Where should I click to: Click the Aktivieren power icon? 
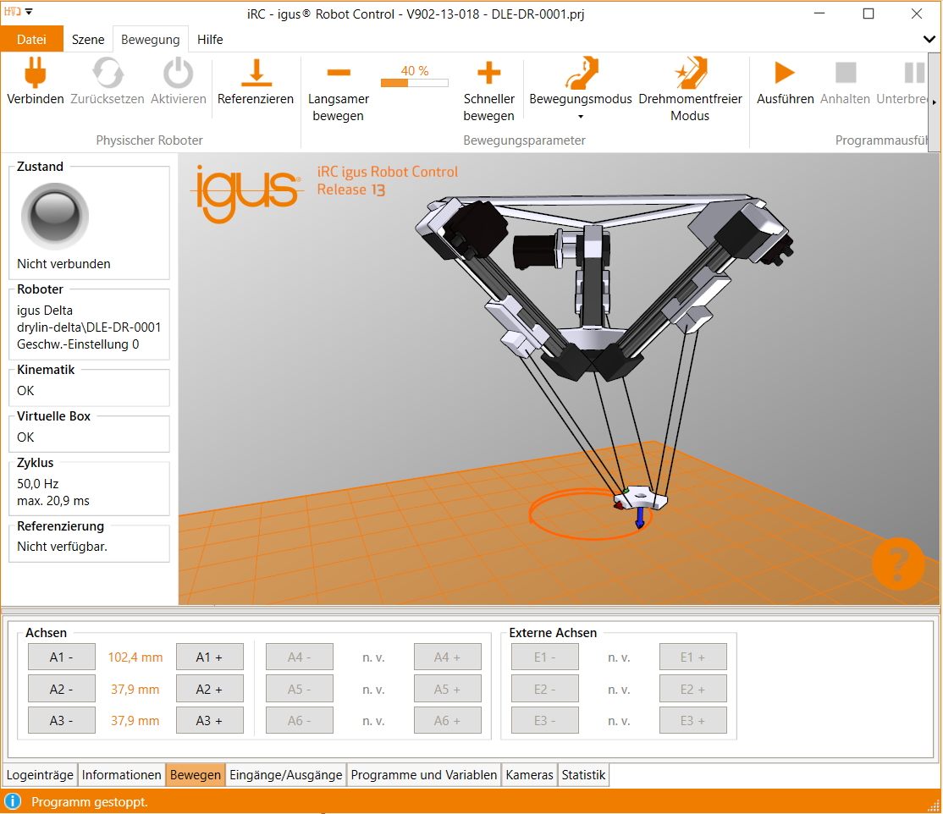(x=179, y=74)
